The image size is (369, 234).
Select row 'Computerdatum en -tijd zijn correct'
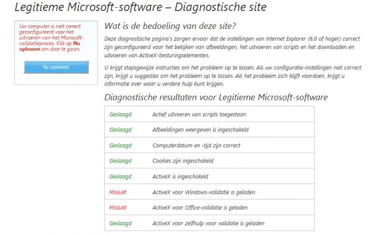(x=209, y=145)
